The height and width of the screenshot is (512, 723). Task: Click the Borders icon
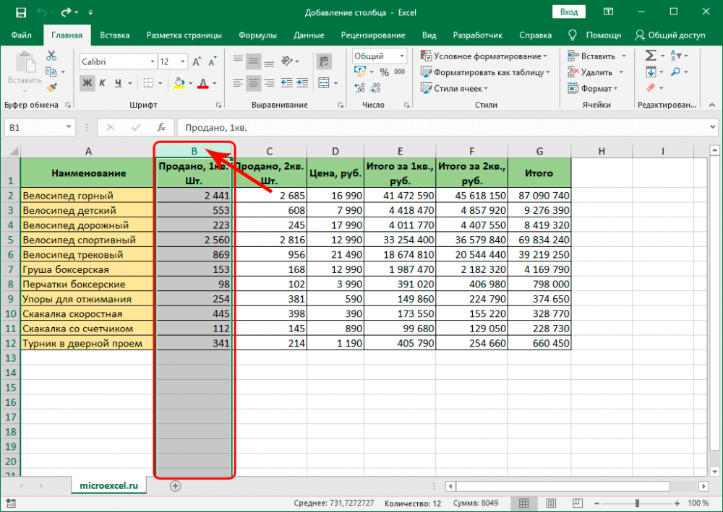click(x=148, y=83)
